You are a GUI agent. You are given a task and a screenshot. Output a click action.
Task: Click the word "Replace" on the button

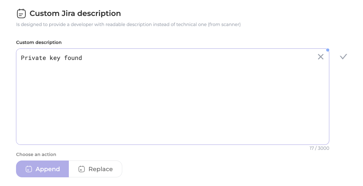pos(100,169)
